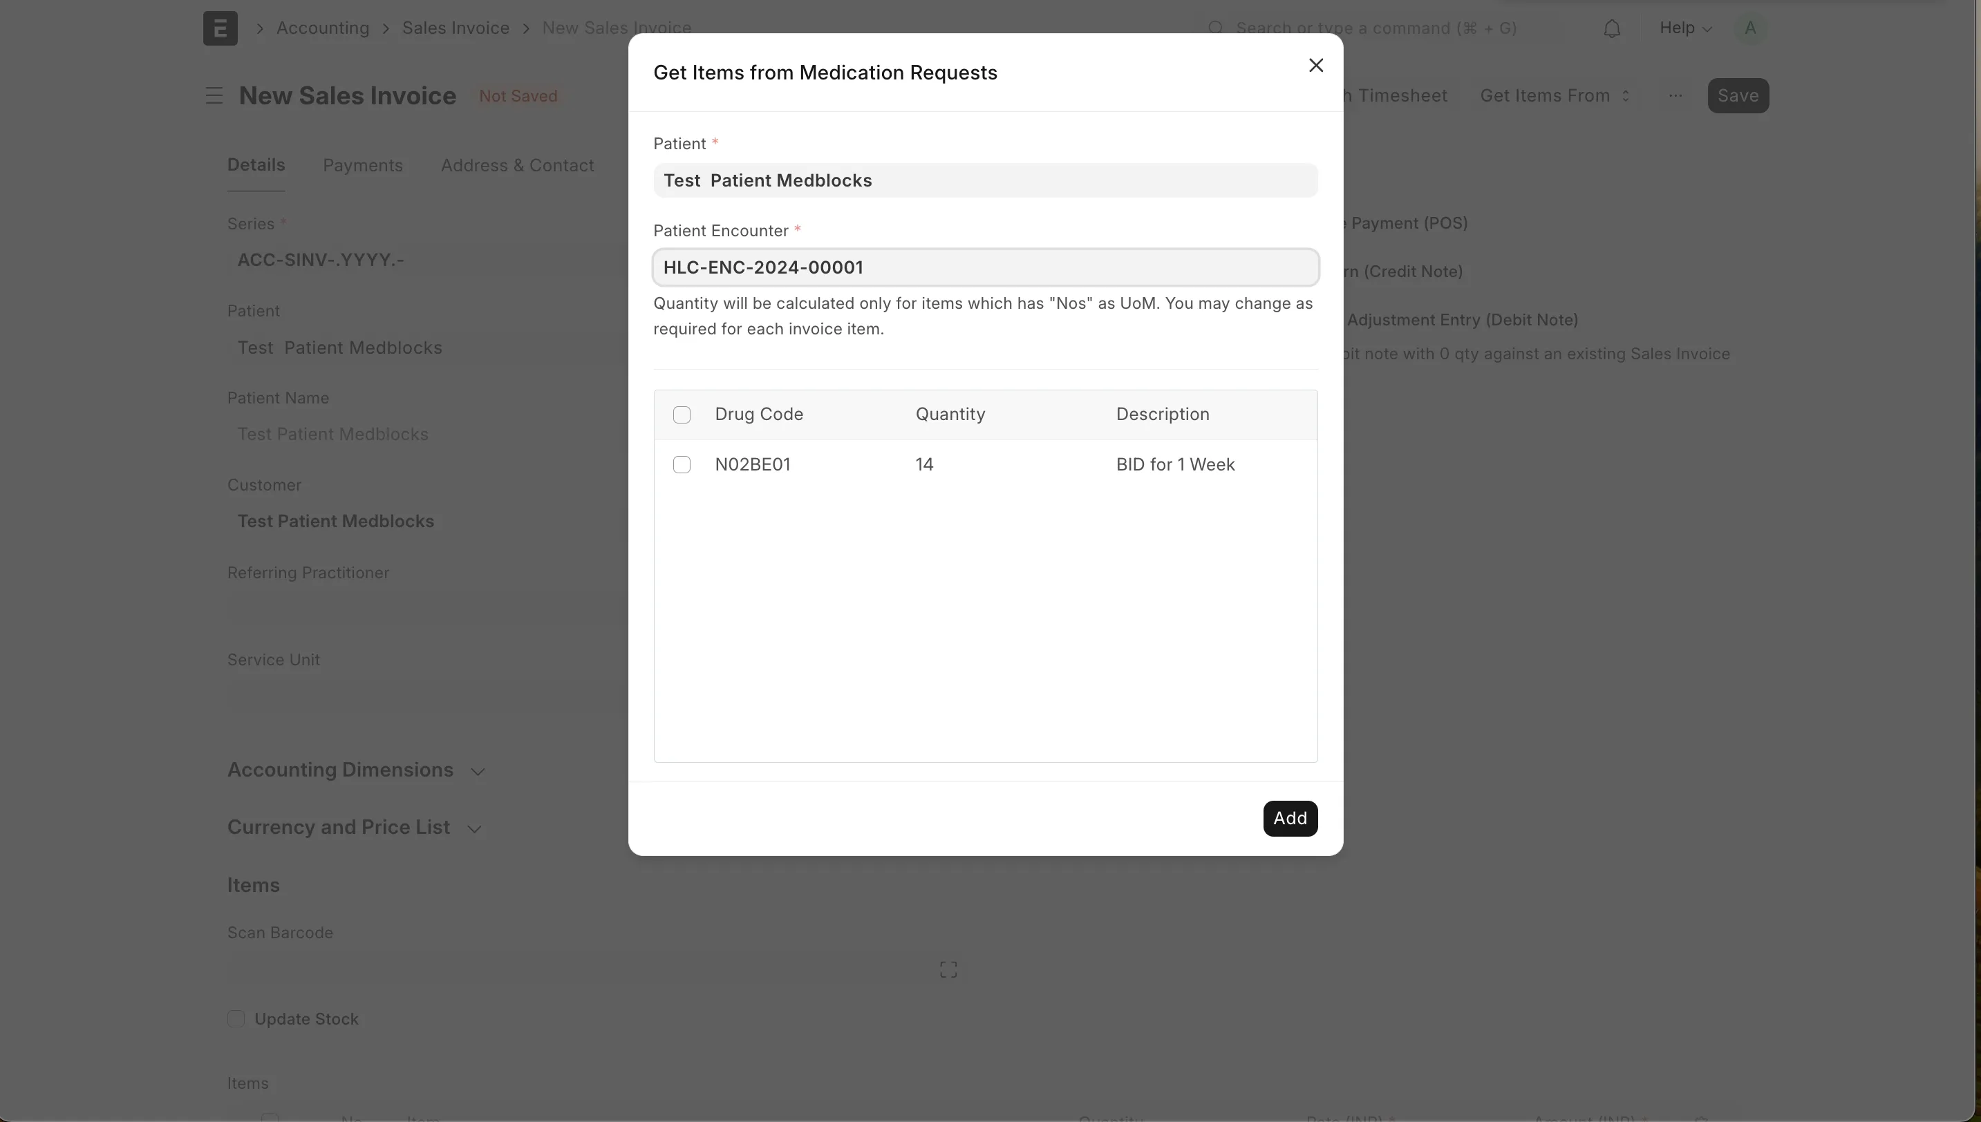Open the Address & Contact tab
This screenshot has width=1981, height=1122.
tap(517, 165)
